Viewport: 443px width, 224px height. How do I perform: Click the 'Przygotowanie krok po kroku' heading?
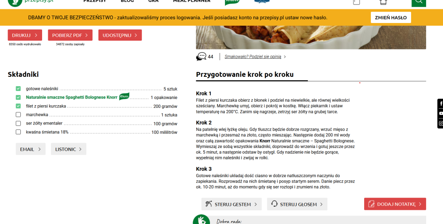pos(245,74)
